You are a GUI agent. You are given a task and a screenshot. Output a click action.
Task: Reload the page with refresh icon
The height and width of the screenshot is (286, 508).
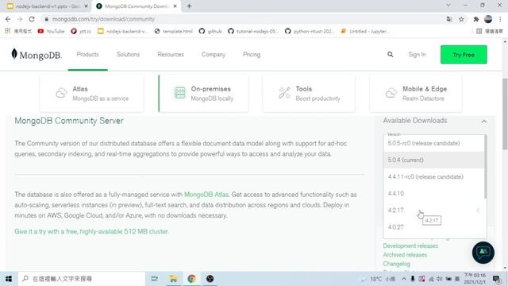pyautogui.click(x=32, y=19)
